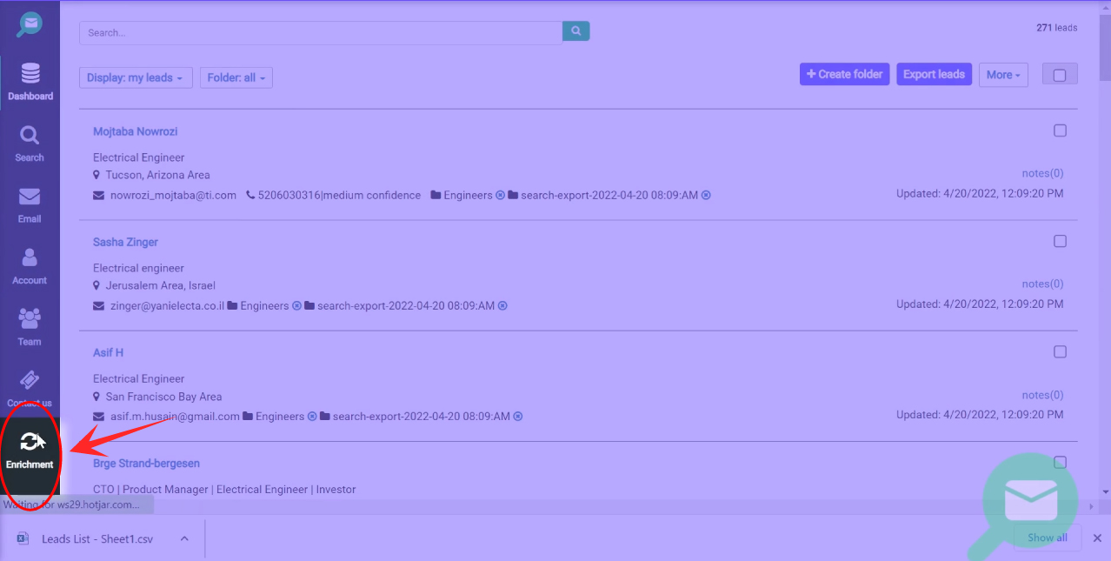Open Brge Strand-bergesen lead profile
1111x561 pixels.
click(146, 464)
